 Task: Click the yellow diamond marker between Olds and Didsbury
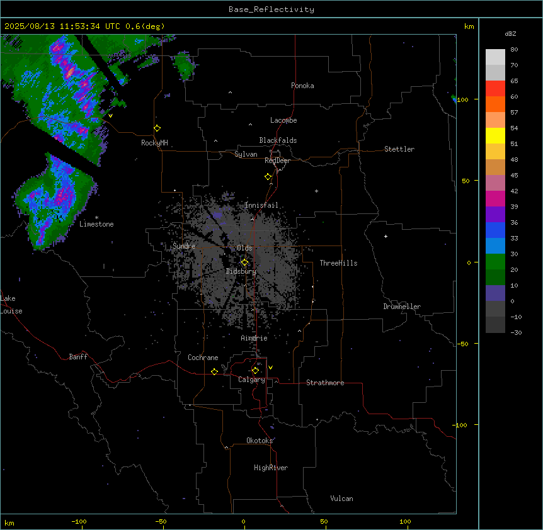[244, 262]
